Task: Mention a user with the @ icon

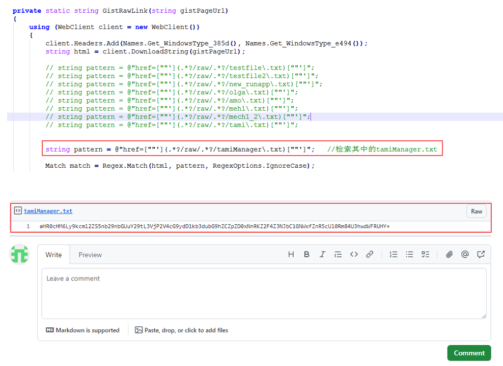Action: coord(465,254)
